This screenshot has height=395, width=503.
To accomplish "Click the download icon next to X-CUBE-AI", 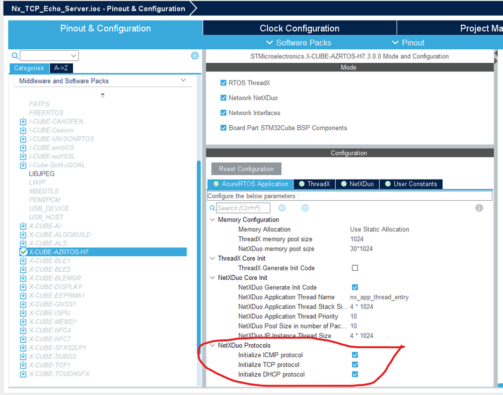I will 23,226.
